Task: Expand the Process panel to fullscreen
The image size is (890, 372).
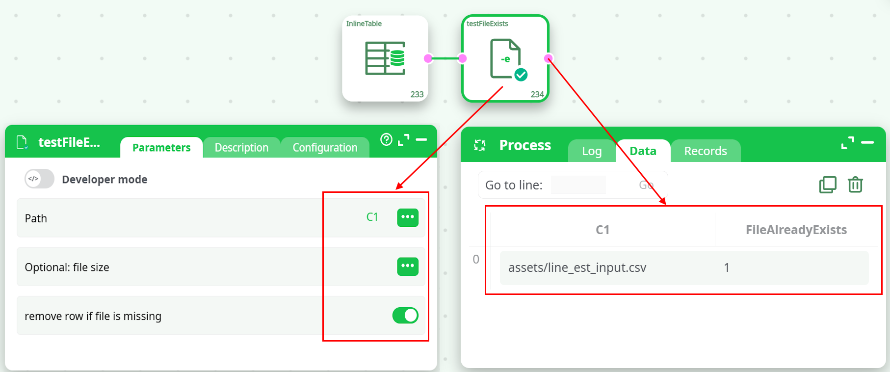Action: (847, 143)
